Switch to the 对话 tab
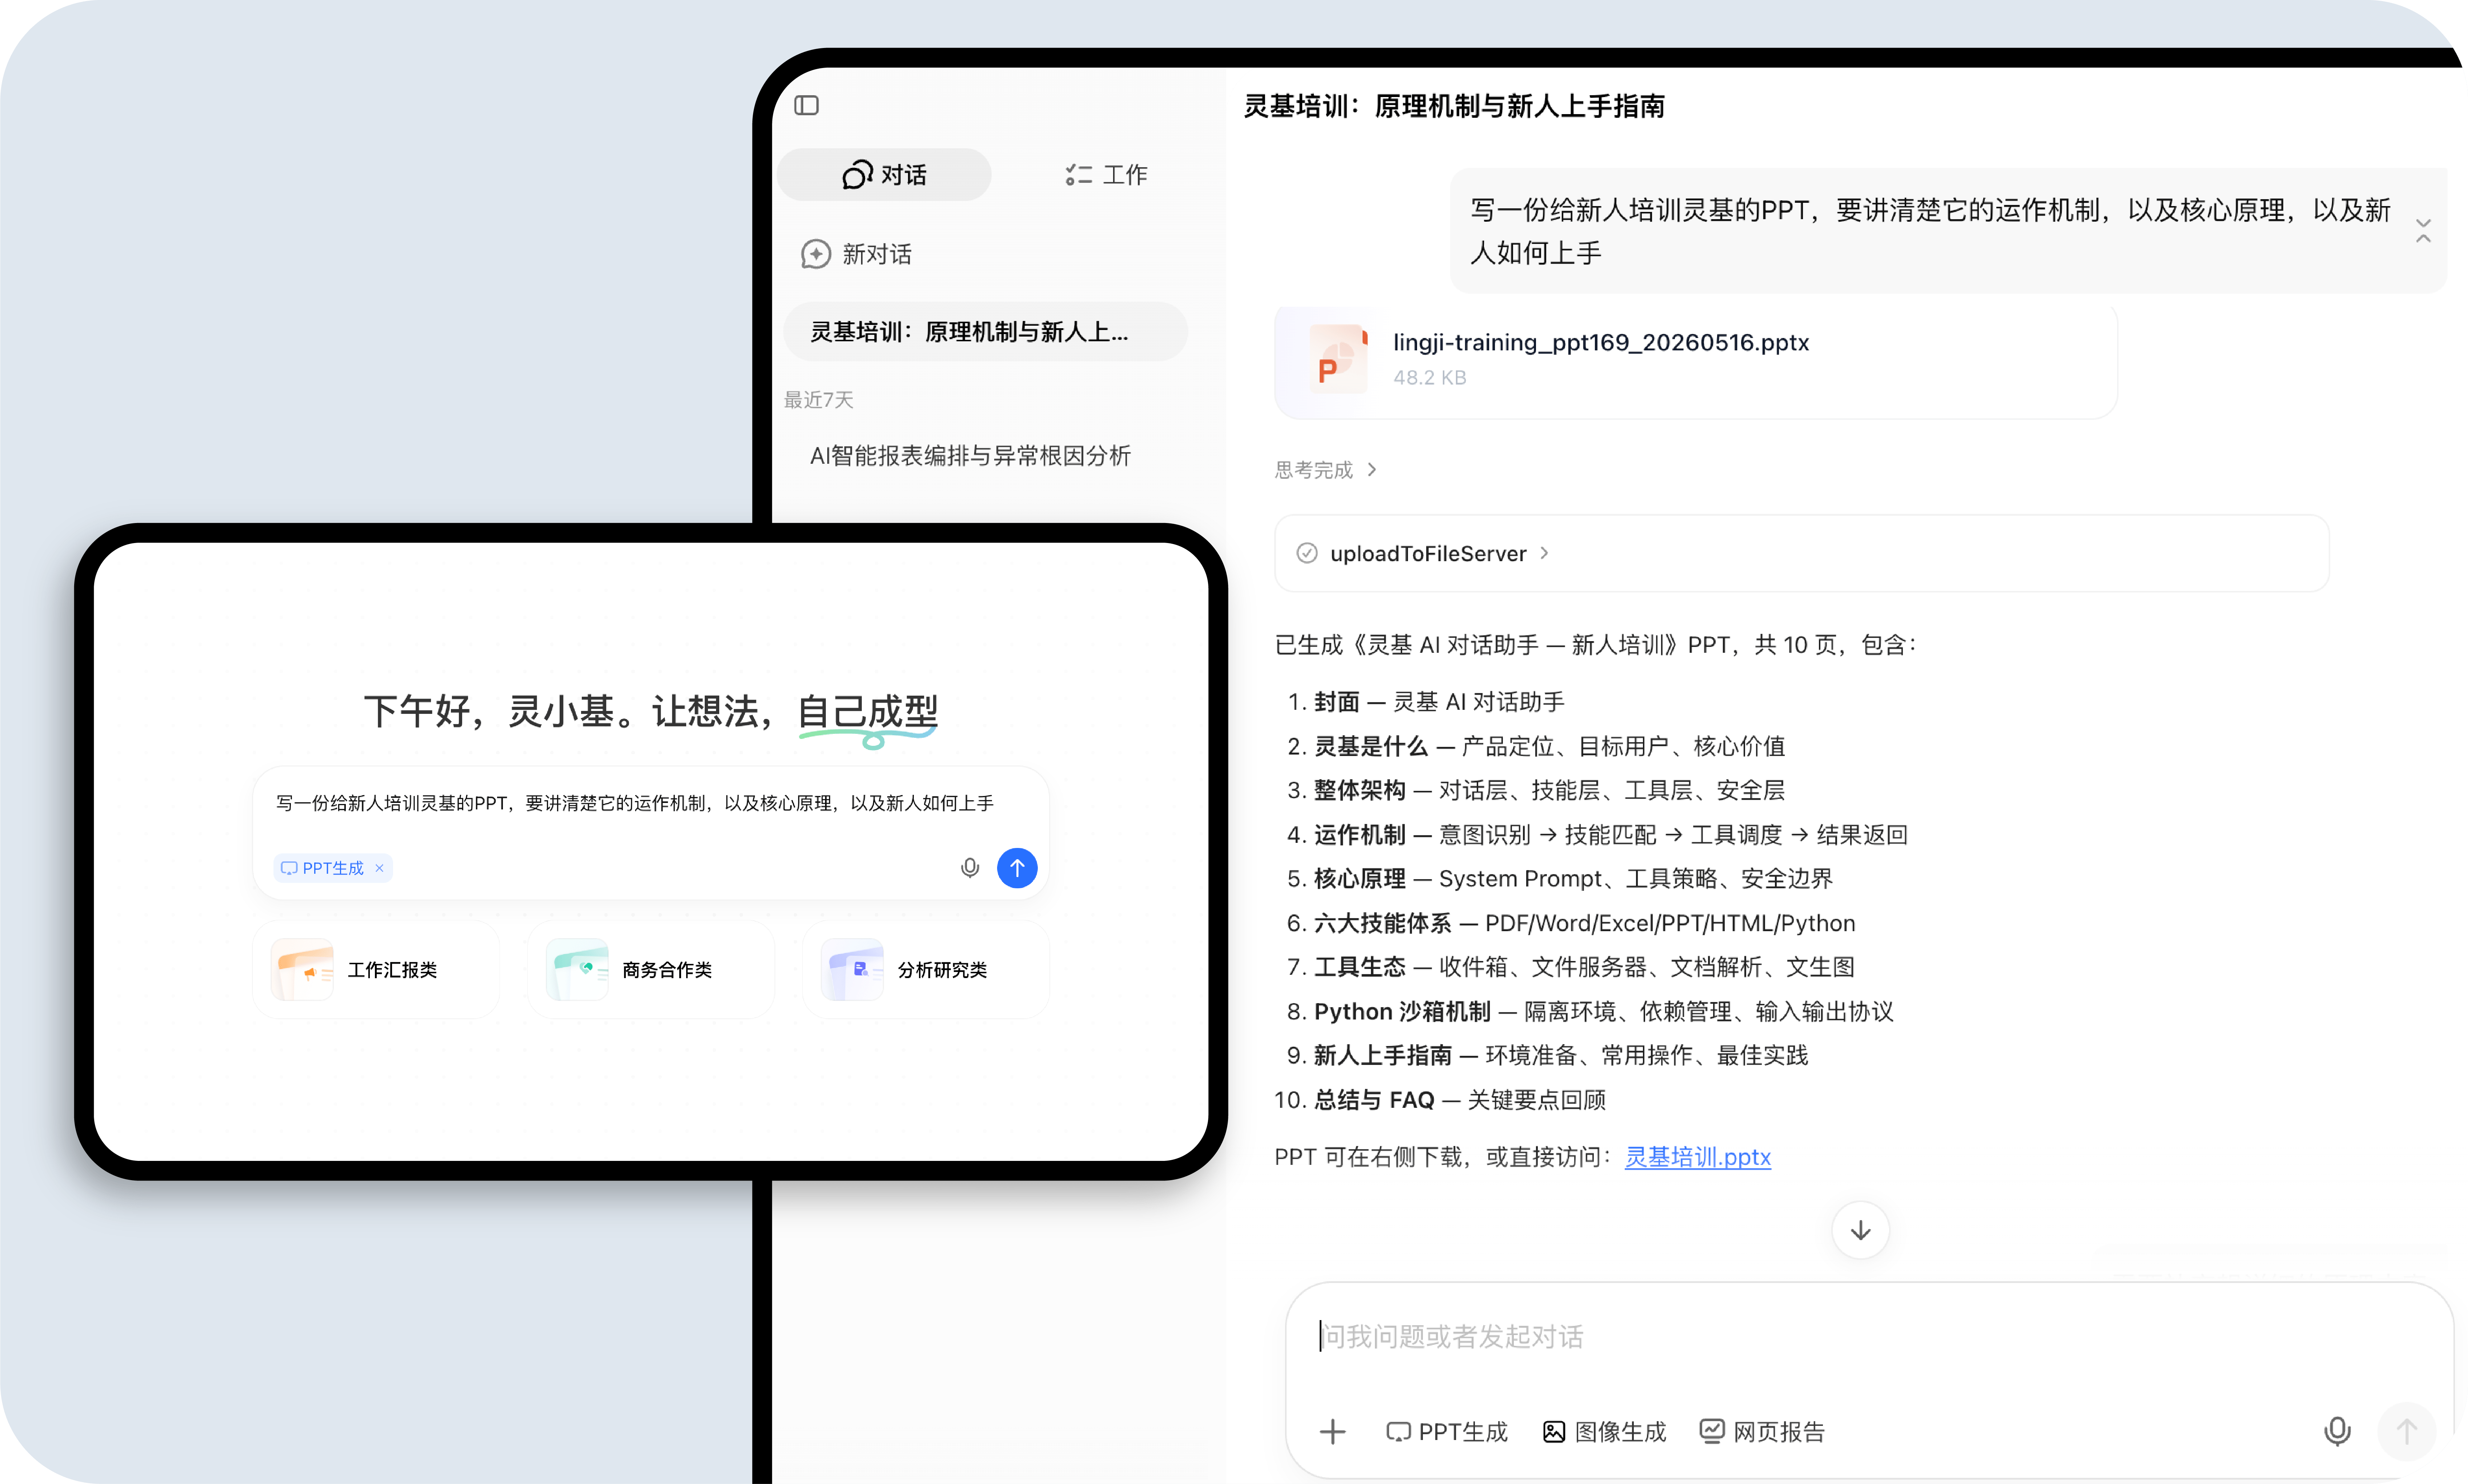The width and height of the screenshot is (2468, 1484). tap(884, 175)
